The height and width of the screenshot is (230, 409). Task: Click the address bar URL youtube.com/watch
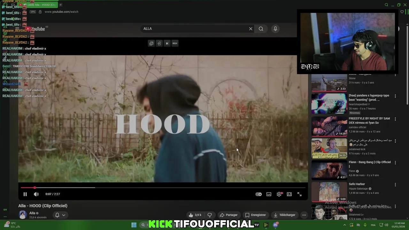click(x=61, y=12)
